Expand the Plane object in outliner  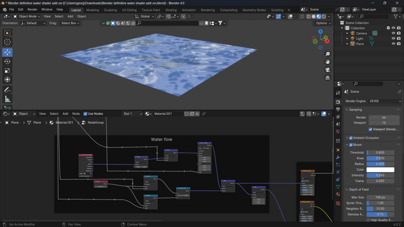(x=347, y=44)
